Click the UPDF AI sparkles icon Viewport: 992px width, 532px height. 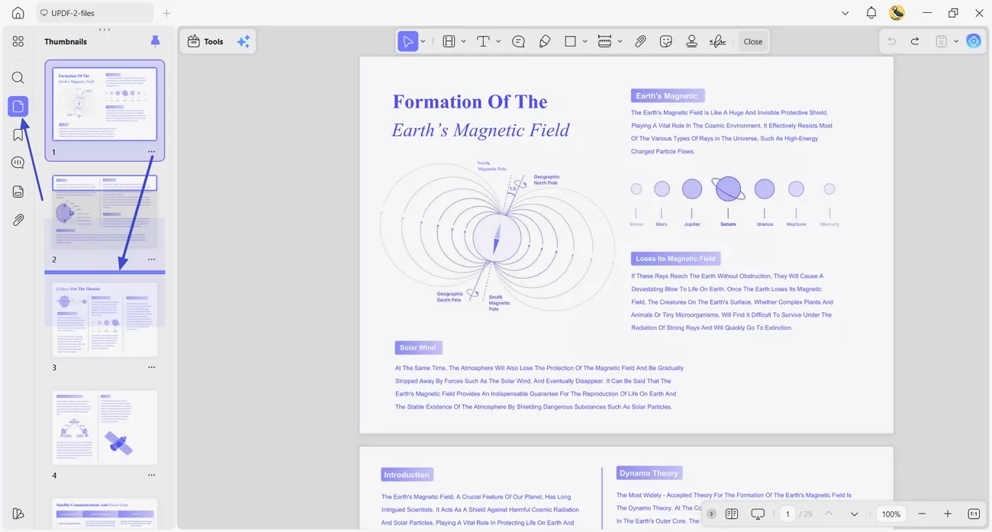tap(243, 41)
